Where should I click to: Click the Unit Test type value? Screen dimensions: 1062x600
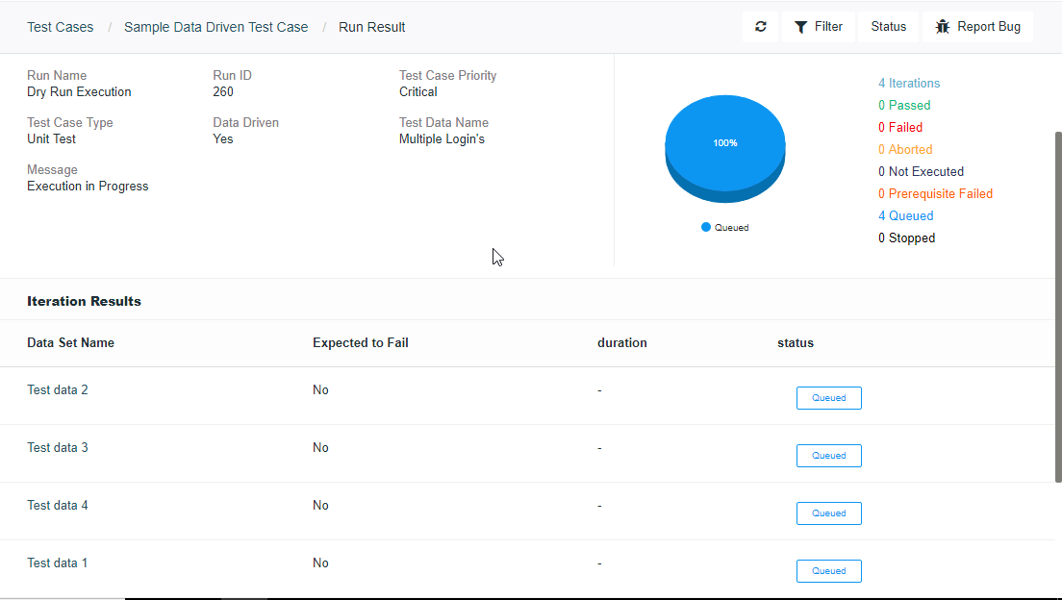click(52, 138)
